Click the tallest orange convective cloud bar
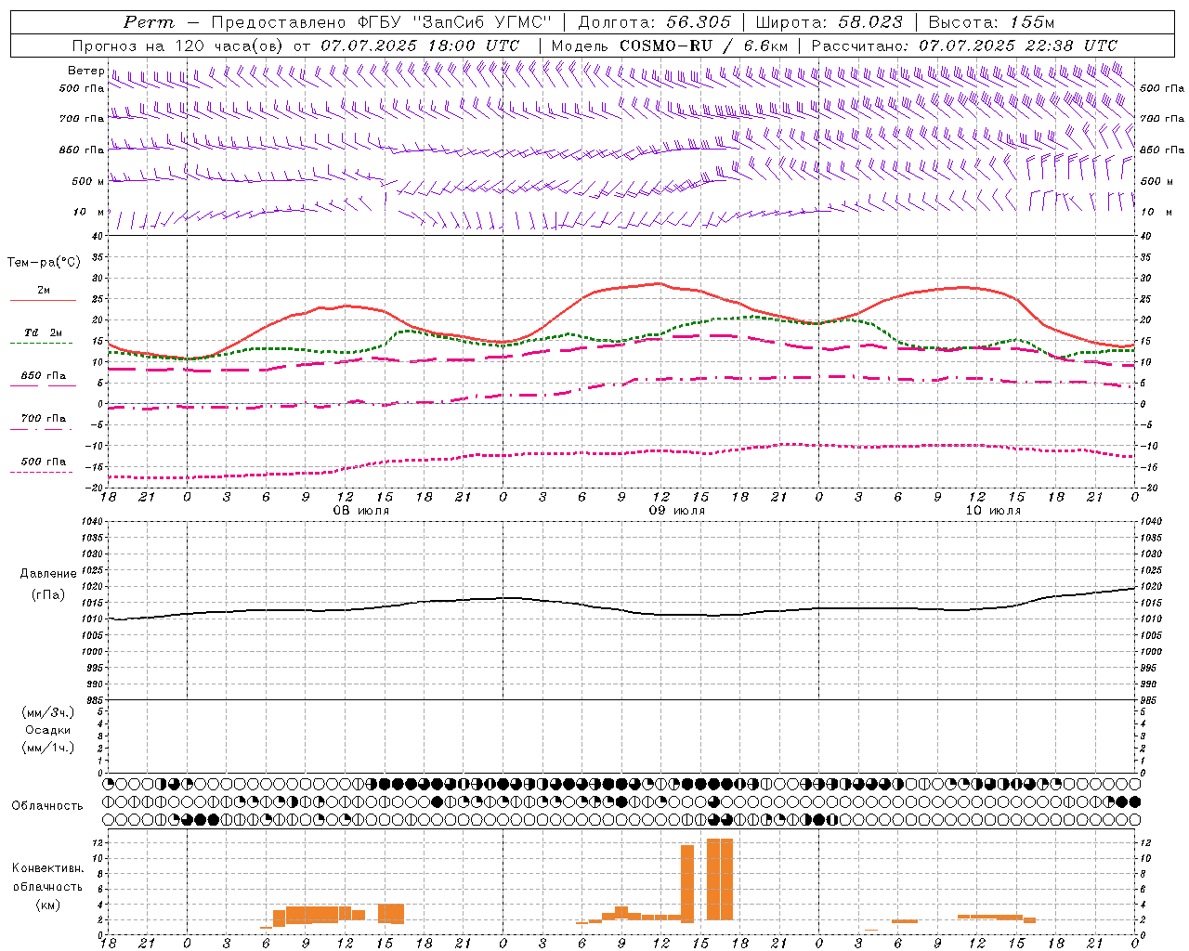1189x951 pixels. point(720,879)
